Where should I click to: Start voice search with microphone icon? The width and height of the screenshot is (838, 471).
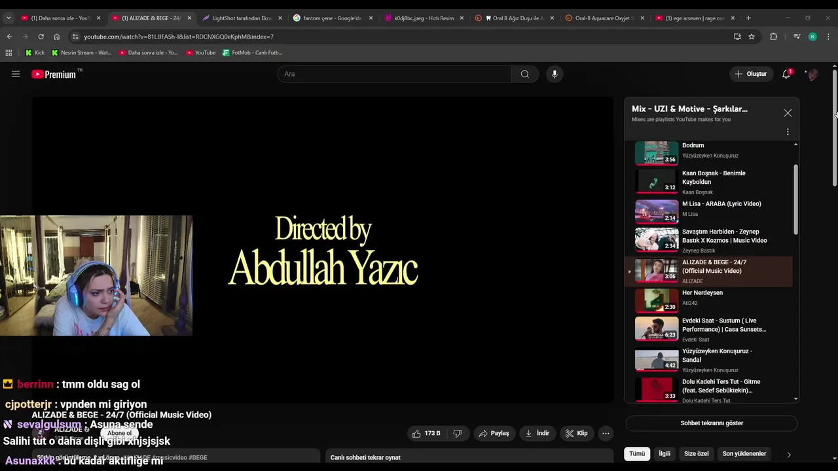coord(555,74)
